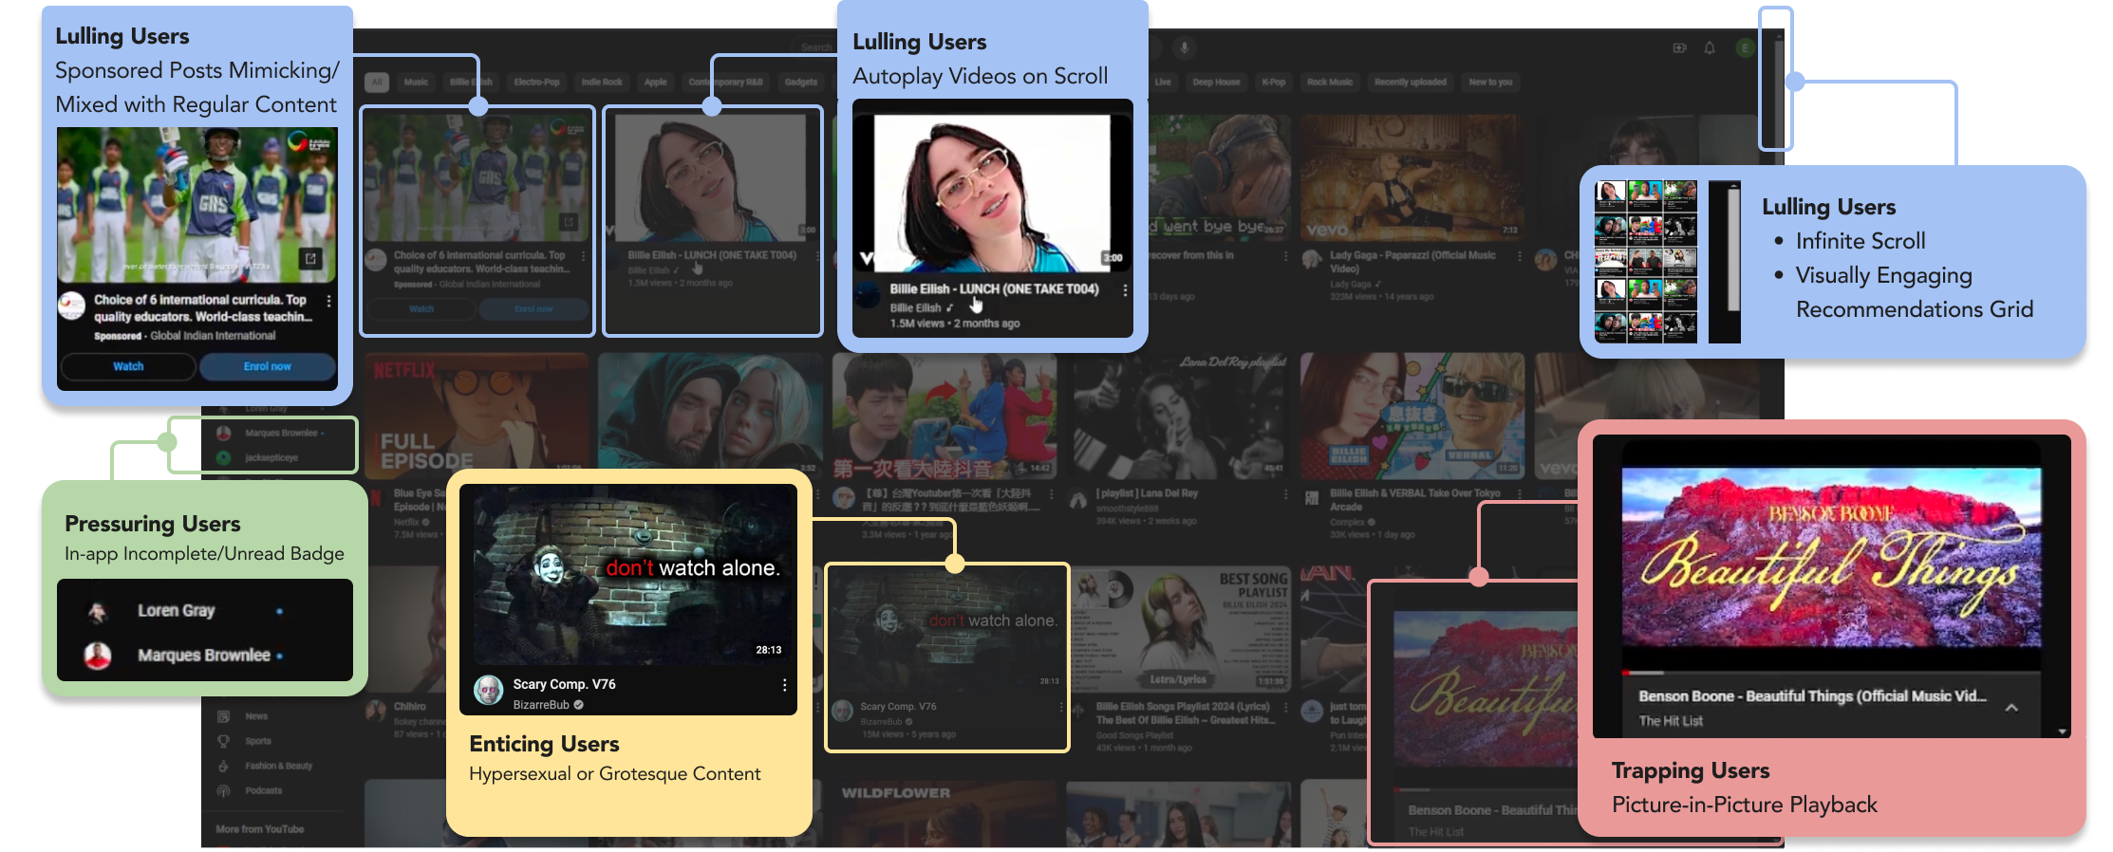
Task: Select the Recently uploaded filter chip
Action: click(1410, 83)
